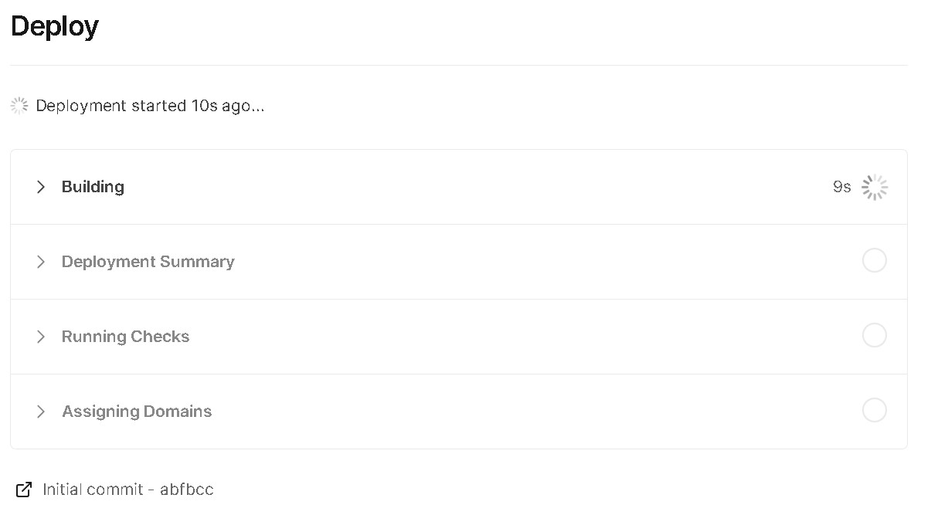Screen dimensions: 931x515
Task: Select the Assigning Domains step label
Action: pyautogui.click(x=137, y=412)
